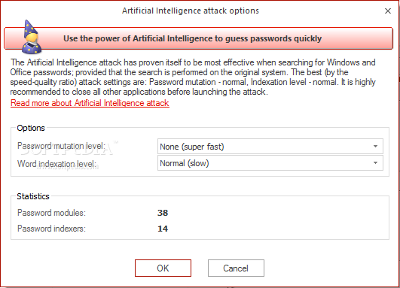The image size is (400, 288).
Task: Click the Password modules count 38
Action: [x=163, y=213]
